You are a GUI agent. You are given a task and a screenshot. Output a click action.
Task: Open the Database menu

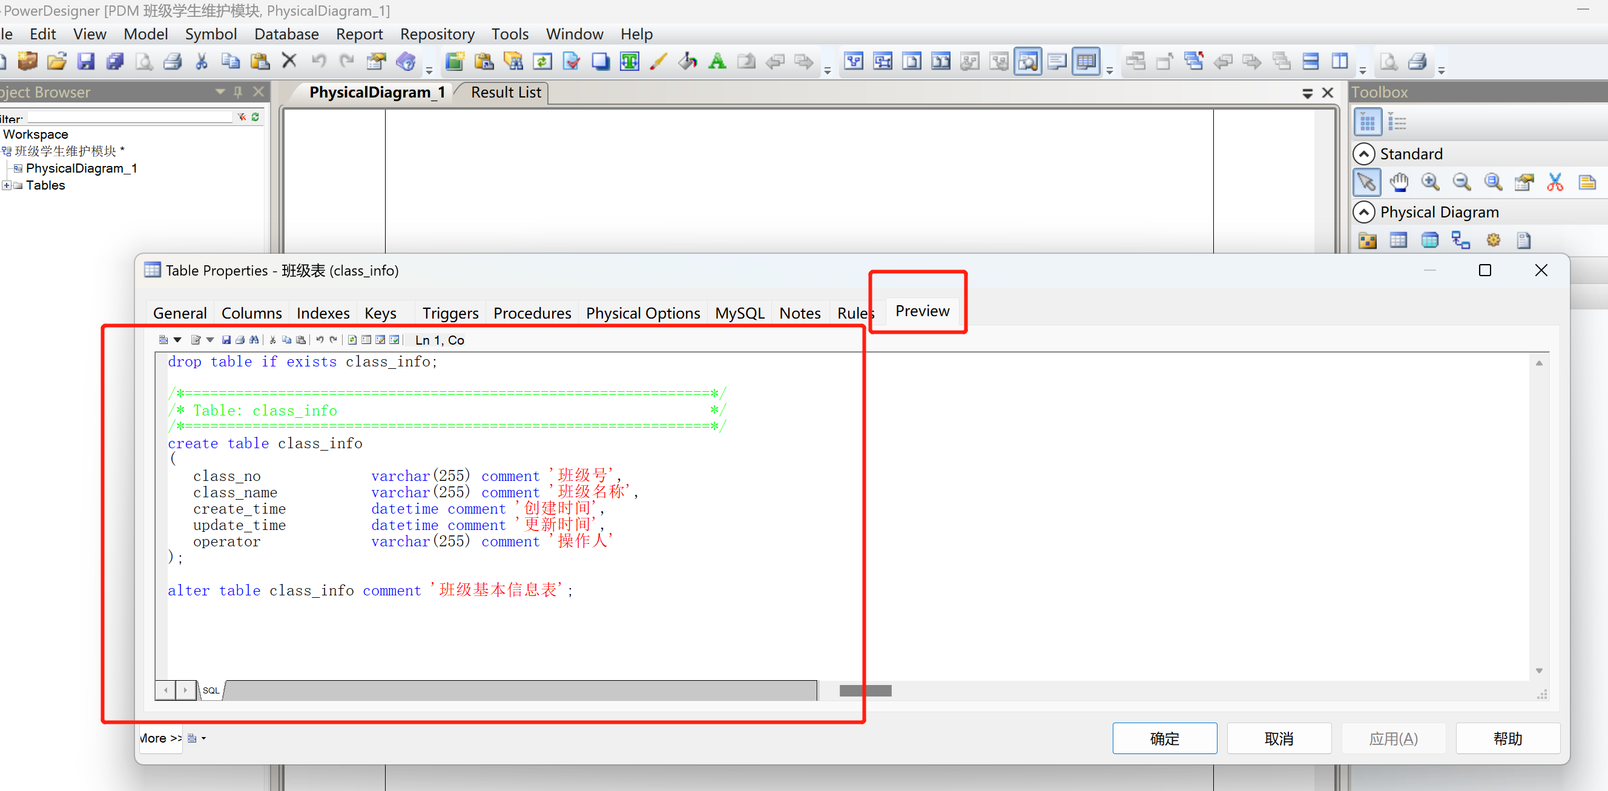[x=286, y=34]
